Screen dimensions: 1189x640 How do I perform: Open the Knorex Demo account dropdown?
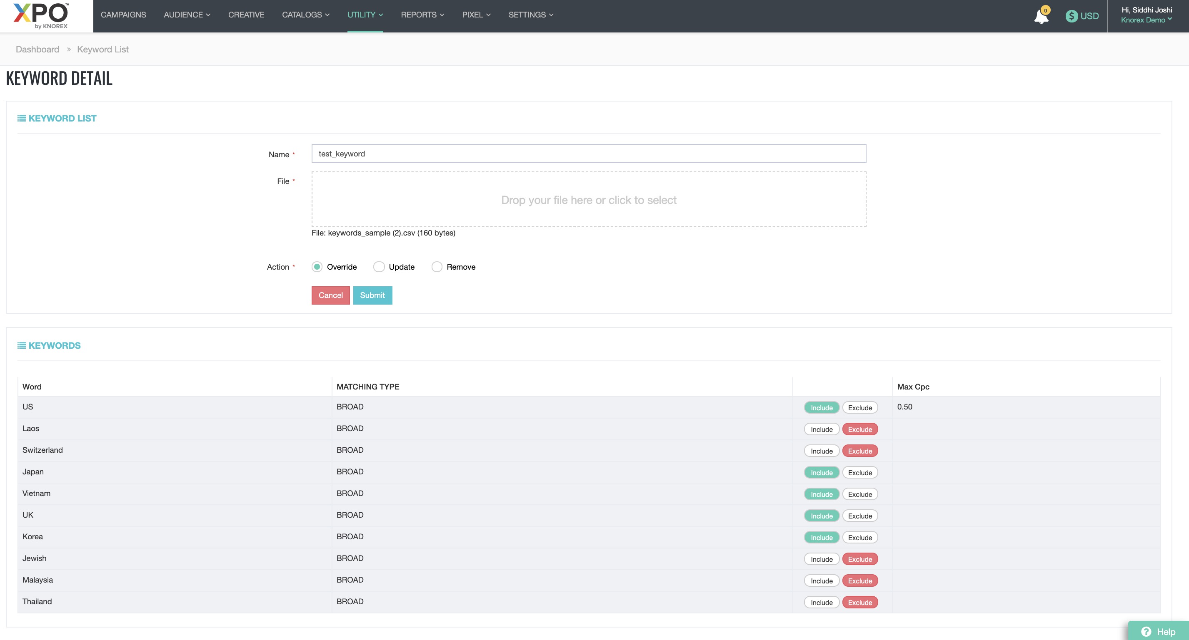click(1146, 20)
